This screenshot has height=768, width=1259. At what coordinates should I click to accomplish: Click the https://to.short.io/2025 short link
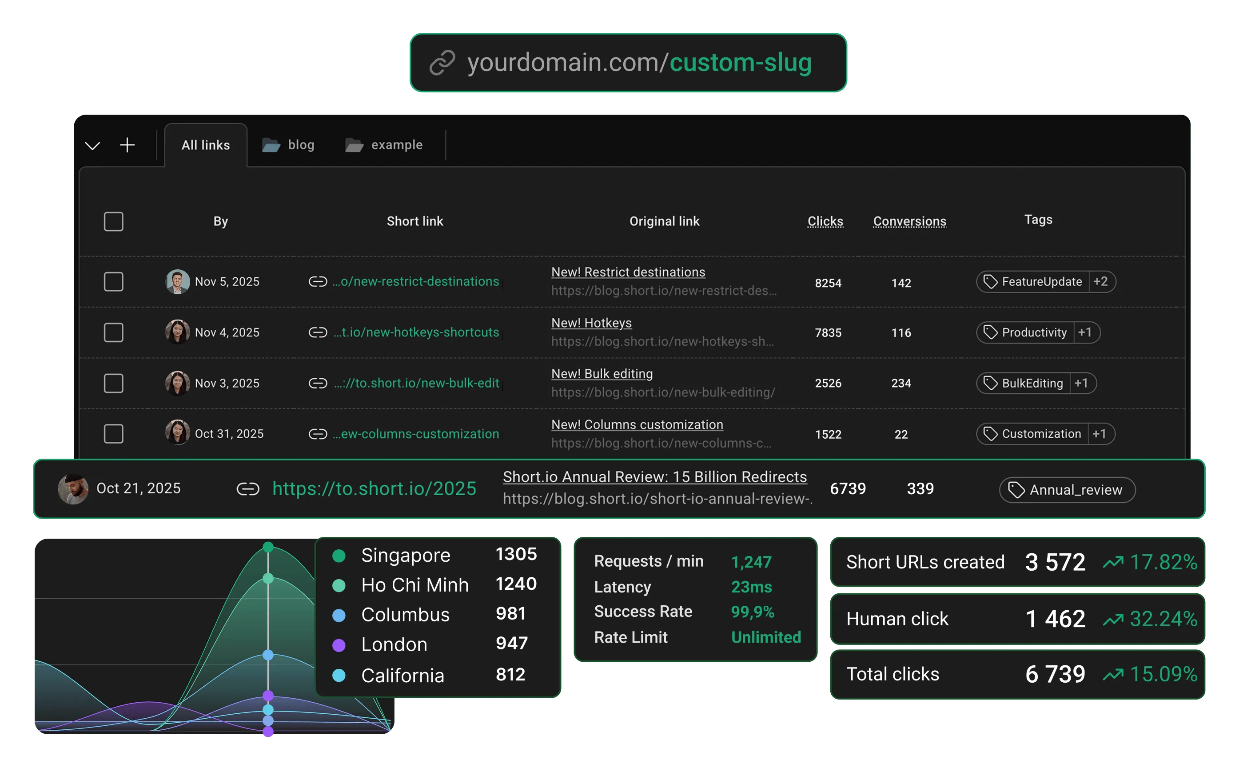point(375,488)
